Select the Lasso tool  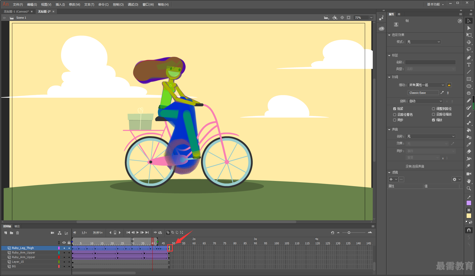(469, 50)
